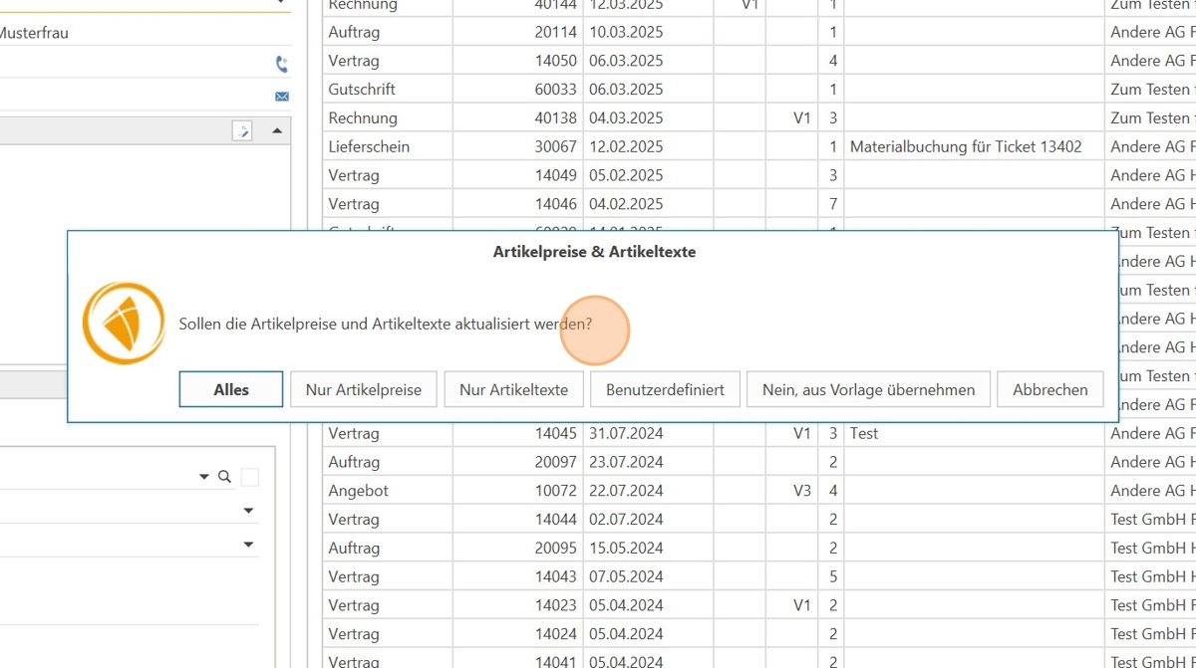Click Nein, aus Vorlage übernehmen

point(868,389)
